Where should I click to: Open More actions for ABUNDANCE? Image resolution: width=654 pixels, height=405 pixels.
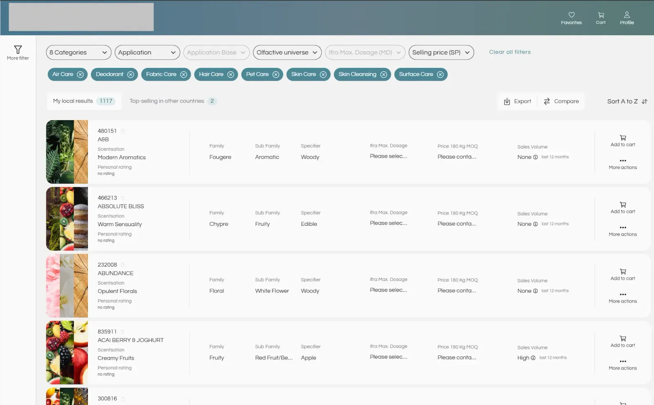[623, 298]
